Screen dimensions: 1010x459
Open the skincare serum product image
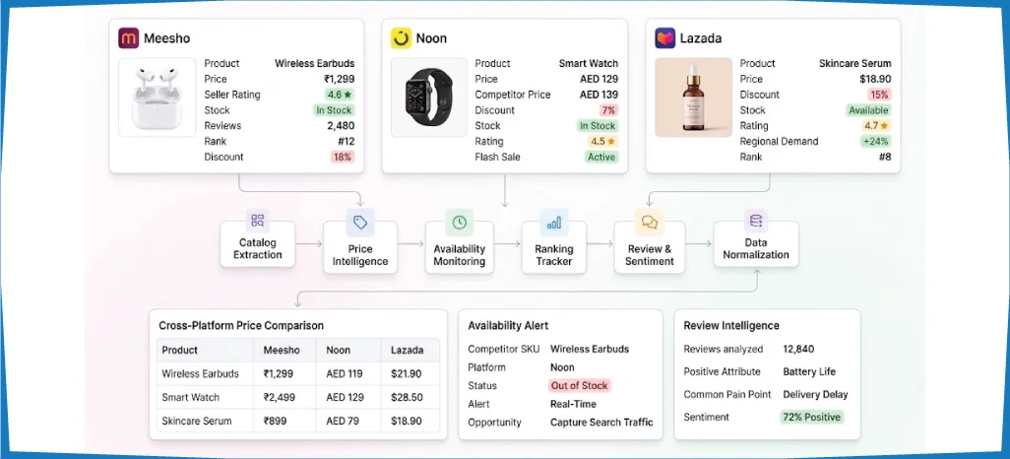694,98
